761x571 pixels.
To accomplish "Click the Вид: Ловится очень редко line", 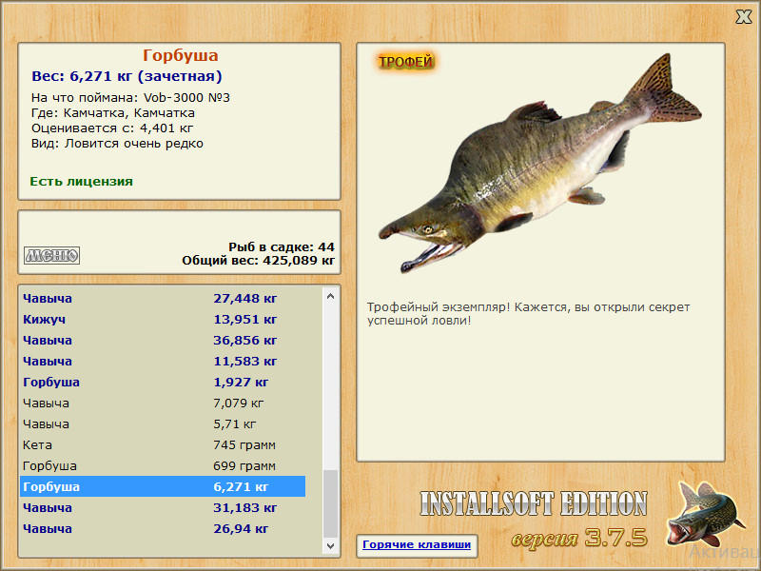I will (x=117, y=144).
